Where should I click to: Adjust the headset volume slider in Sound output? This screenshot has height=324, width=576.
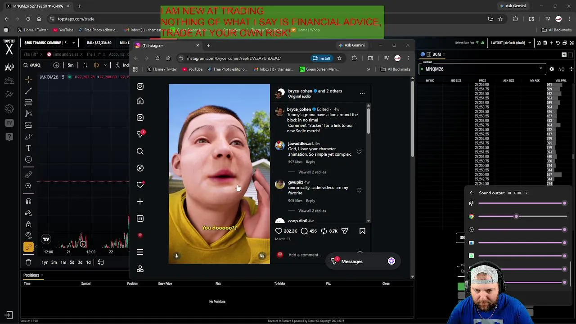click(x=522, y=203)
